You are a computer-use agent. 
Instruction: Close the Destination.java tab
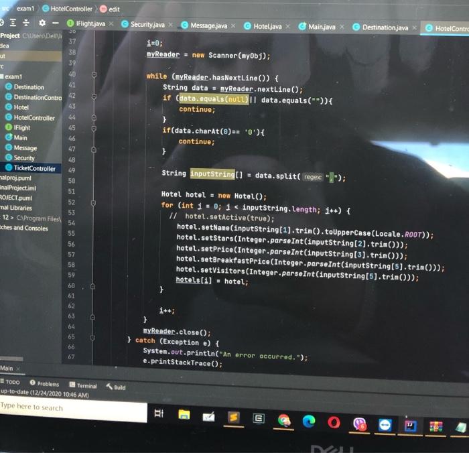(x=414, y=28)
